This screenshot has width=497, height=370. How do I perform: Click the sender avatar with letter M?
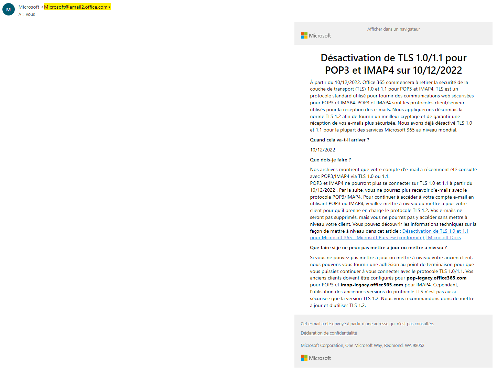pyautogui.click(x=9, y=10)
